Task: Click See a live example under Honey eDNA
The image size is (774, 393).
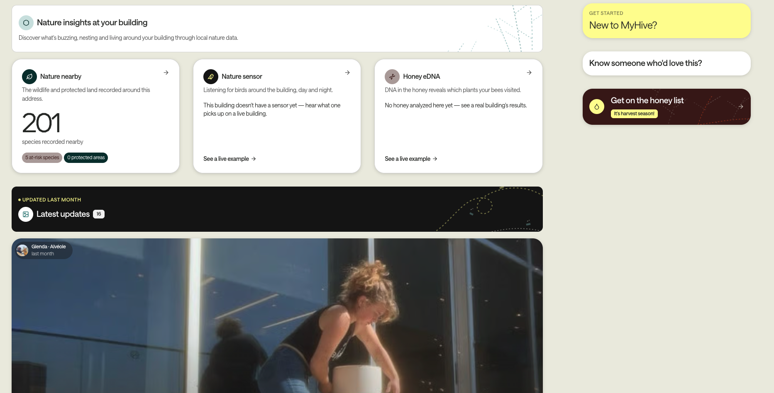Action: (411, 159)
